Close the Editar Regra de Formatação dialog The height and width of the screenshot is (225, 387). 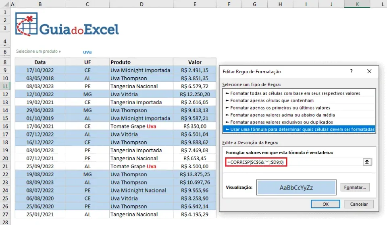point(369,71)
